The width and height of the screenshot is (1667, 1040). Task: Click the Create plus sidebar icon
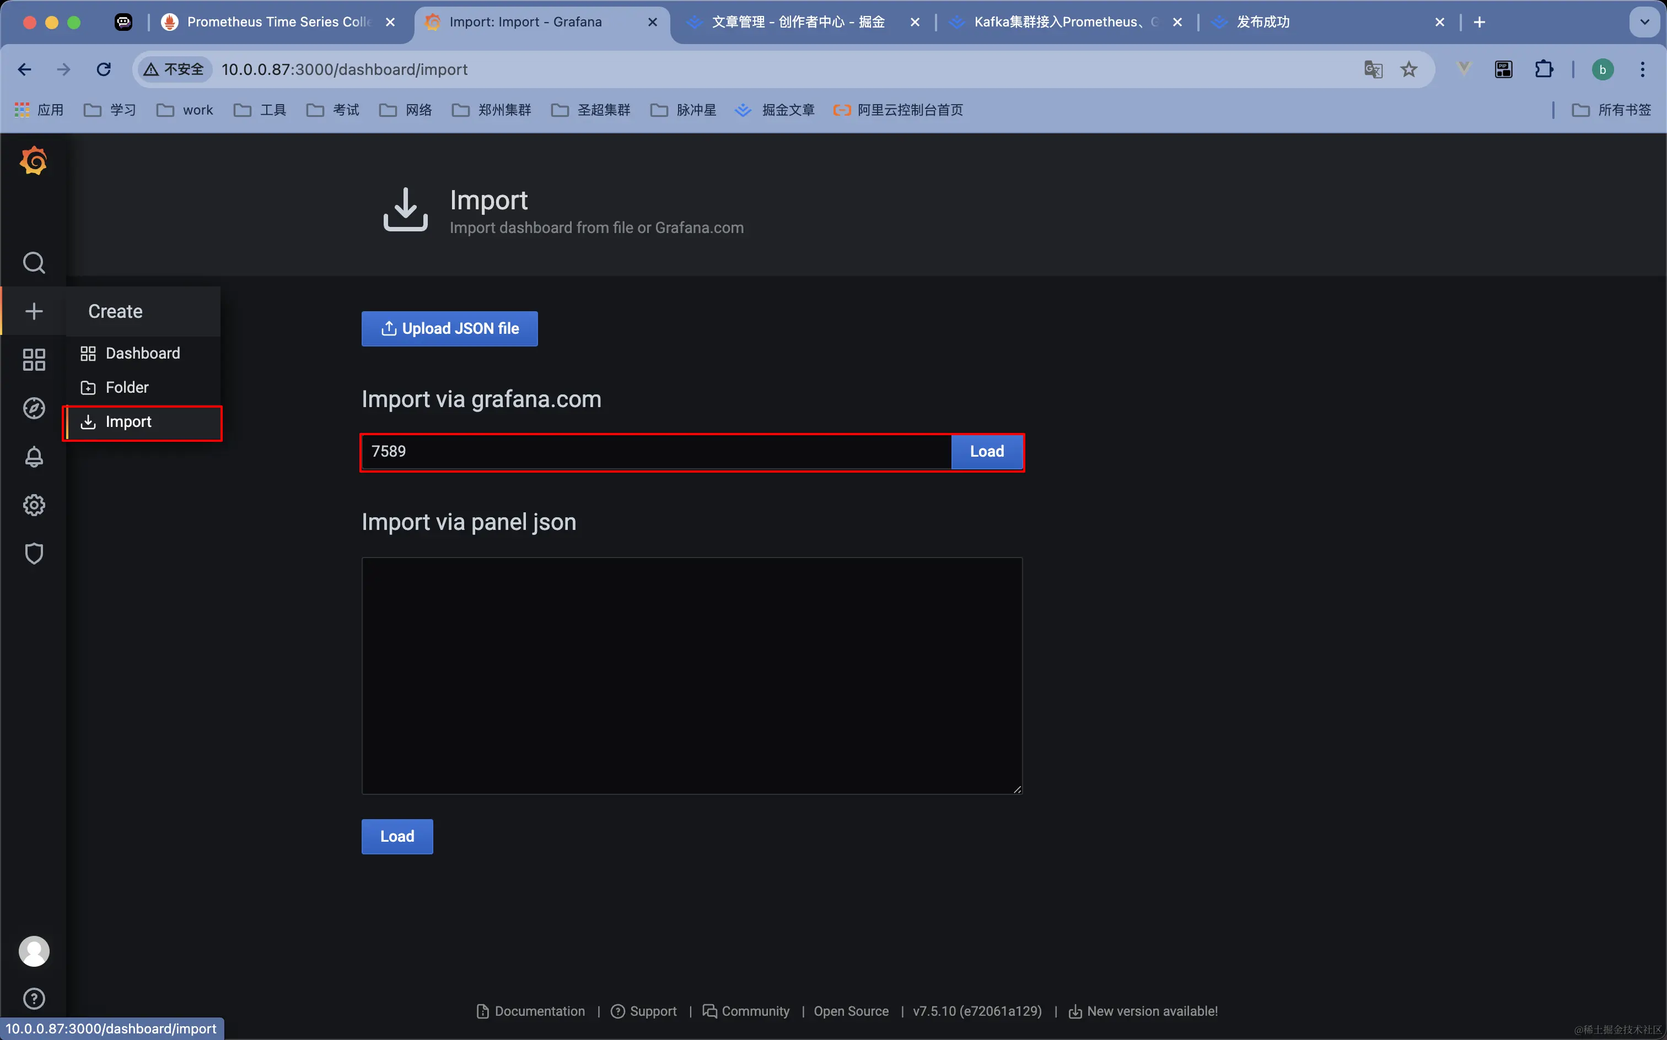click(34, 311)
